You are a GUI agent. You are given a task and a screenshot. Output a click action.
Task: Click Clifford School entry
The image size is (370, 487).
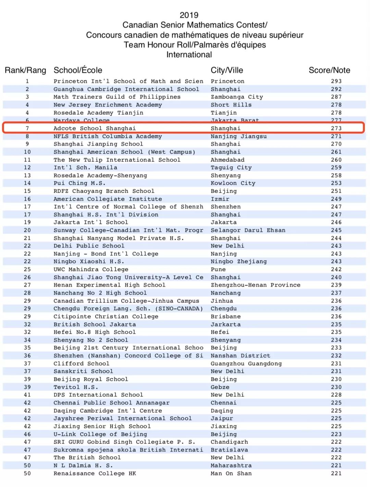point(81,363)
